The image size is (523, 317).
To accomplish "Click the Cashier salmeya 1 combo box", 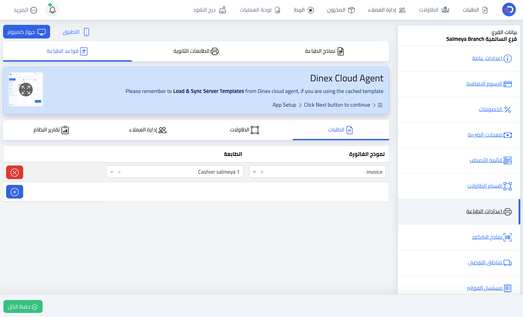I will (x=175, y=172).
